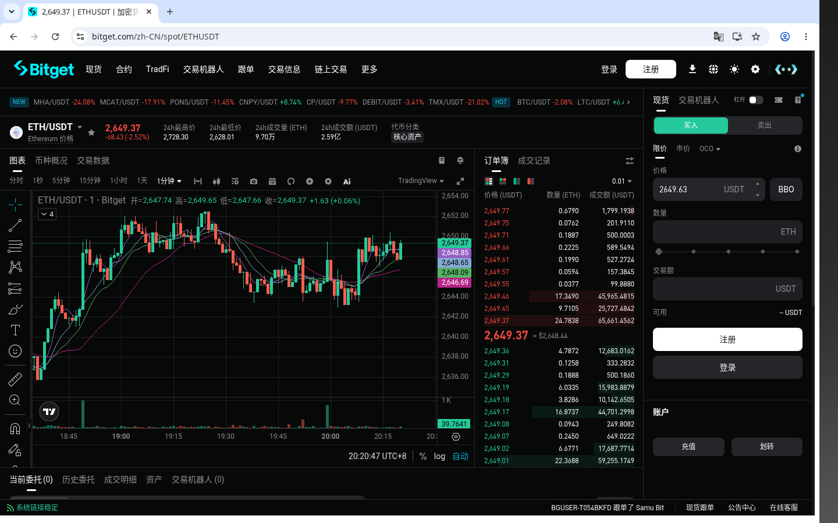The height and width of the screenshot is (523, 838).
Task: Expand chart to fullscreen
Action: 460,181
